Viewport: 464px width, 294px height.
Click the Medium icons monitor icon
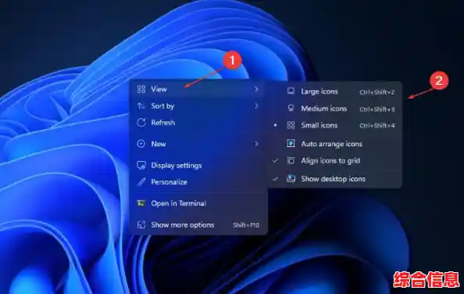291,109
